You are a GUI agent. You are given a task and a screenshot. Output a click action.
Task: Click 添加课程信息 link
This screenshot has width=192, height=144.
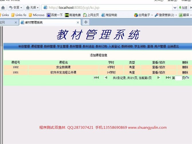[99, 55]
